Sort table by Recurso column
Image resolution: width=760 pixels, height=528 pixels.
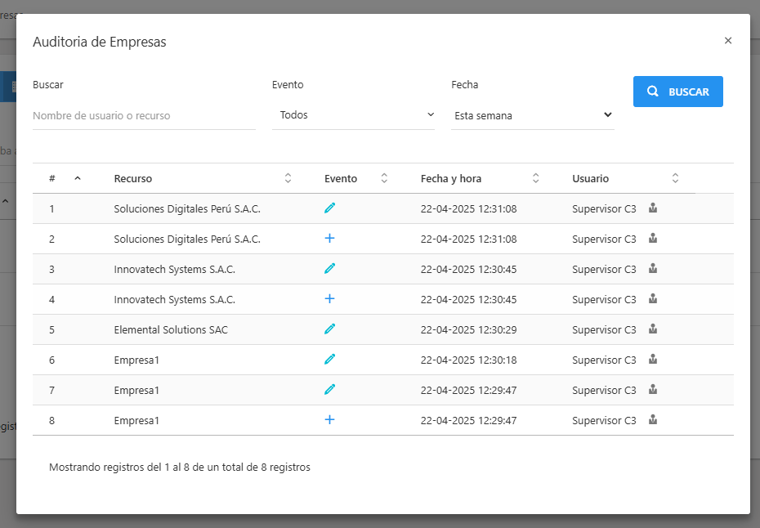click(x=288, y=178)
